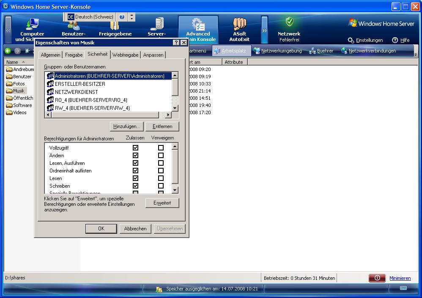Select the Musik folder
This screenshot has height=298, width=422.
(x=16, y=91)
